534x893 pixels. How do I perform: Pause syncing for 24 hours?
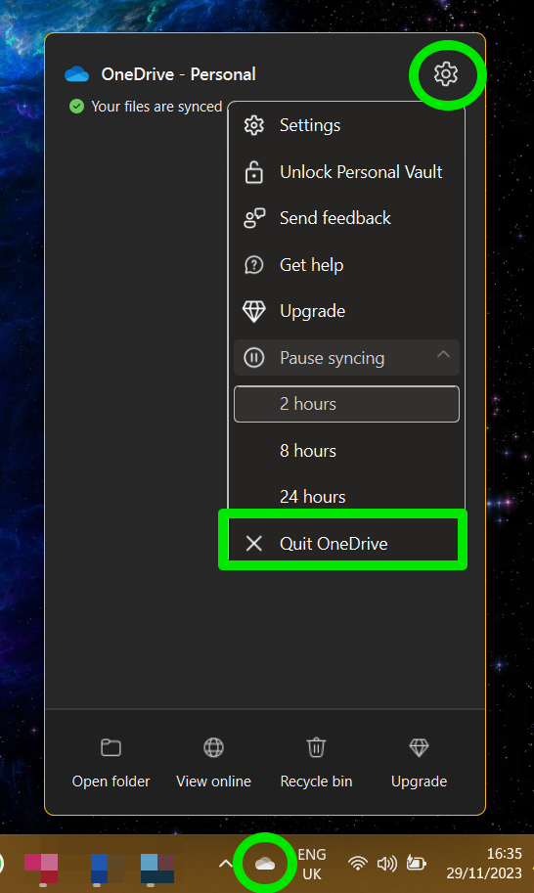[x=346, y=497]
